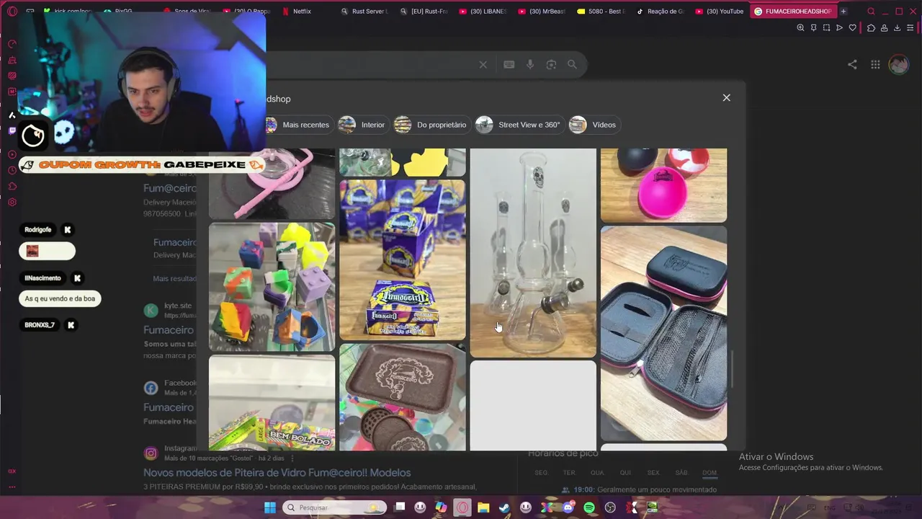922x519 pixels.
Task: Open the on-screen keyboard input tool
Action: [x=509, y=65]
